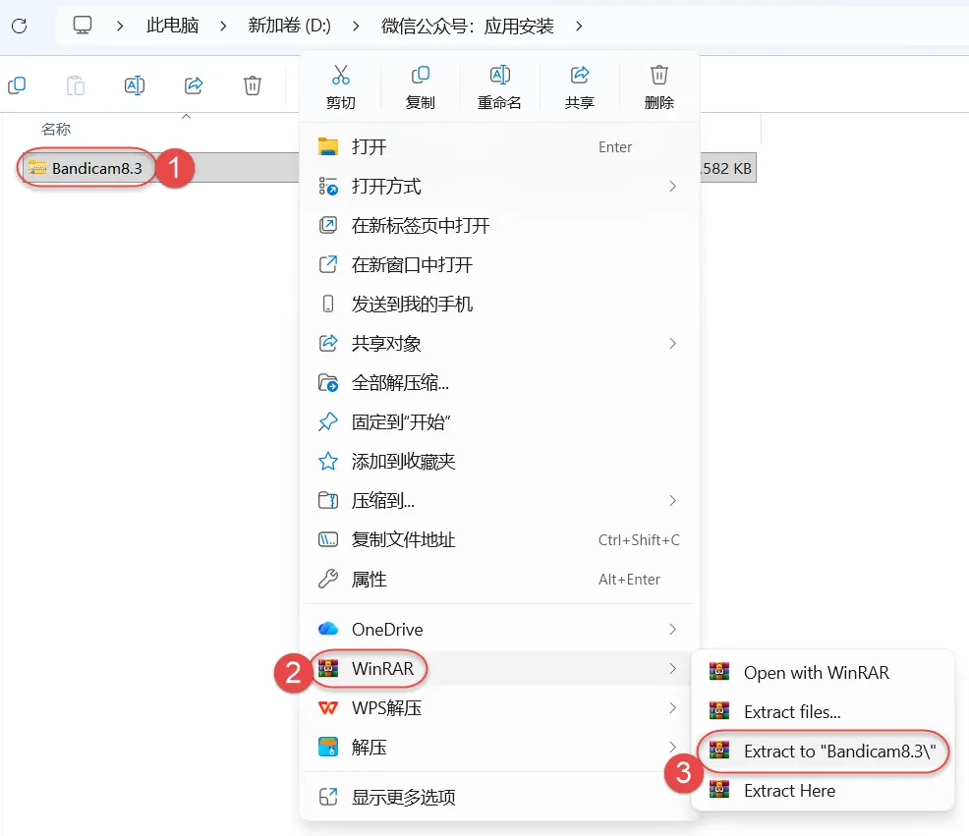Select 添加到收藏夹 menu entry

499,461
